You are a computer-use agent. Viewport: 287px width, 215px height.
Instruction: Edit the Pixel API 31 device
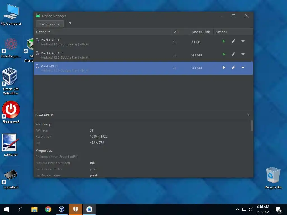click(x=233, y=68)
